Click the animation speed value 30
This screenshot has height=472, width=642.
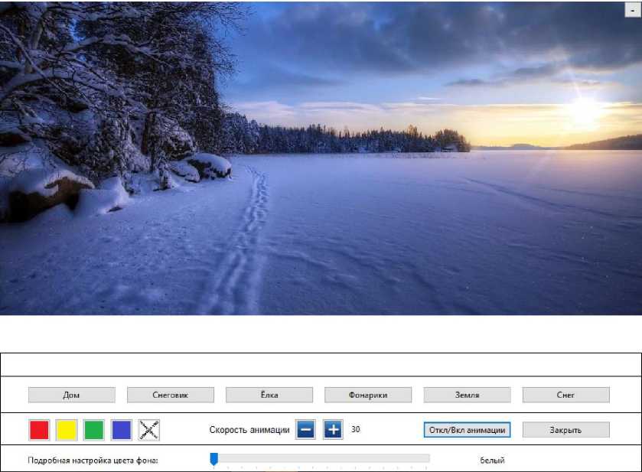[355, 429]
